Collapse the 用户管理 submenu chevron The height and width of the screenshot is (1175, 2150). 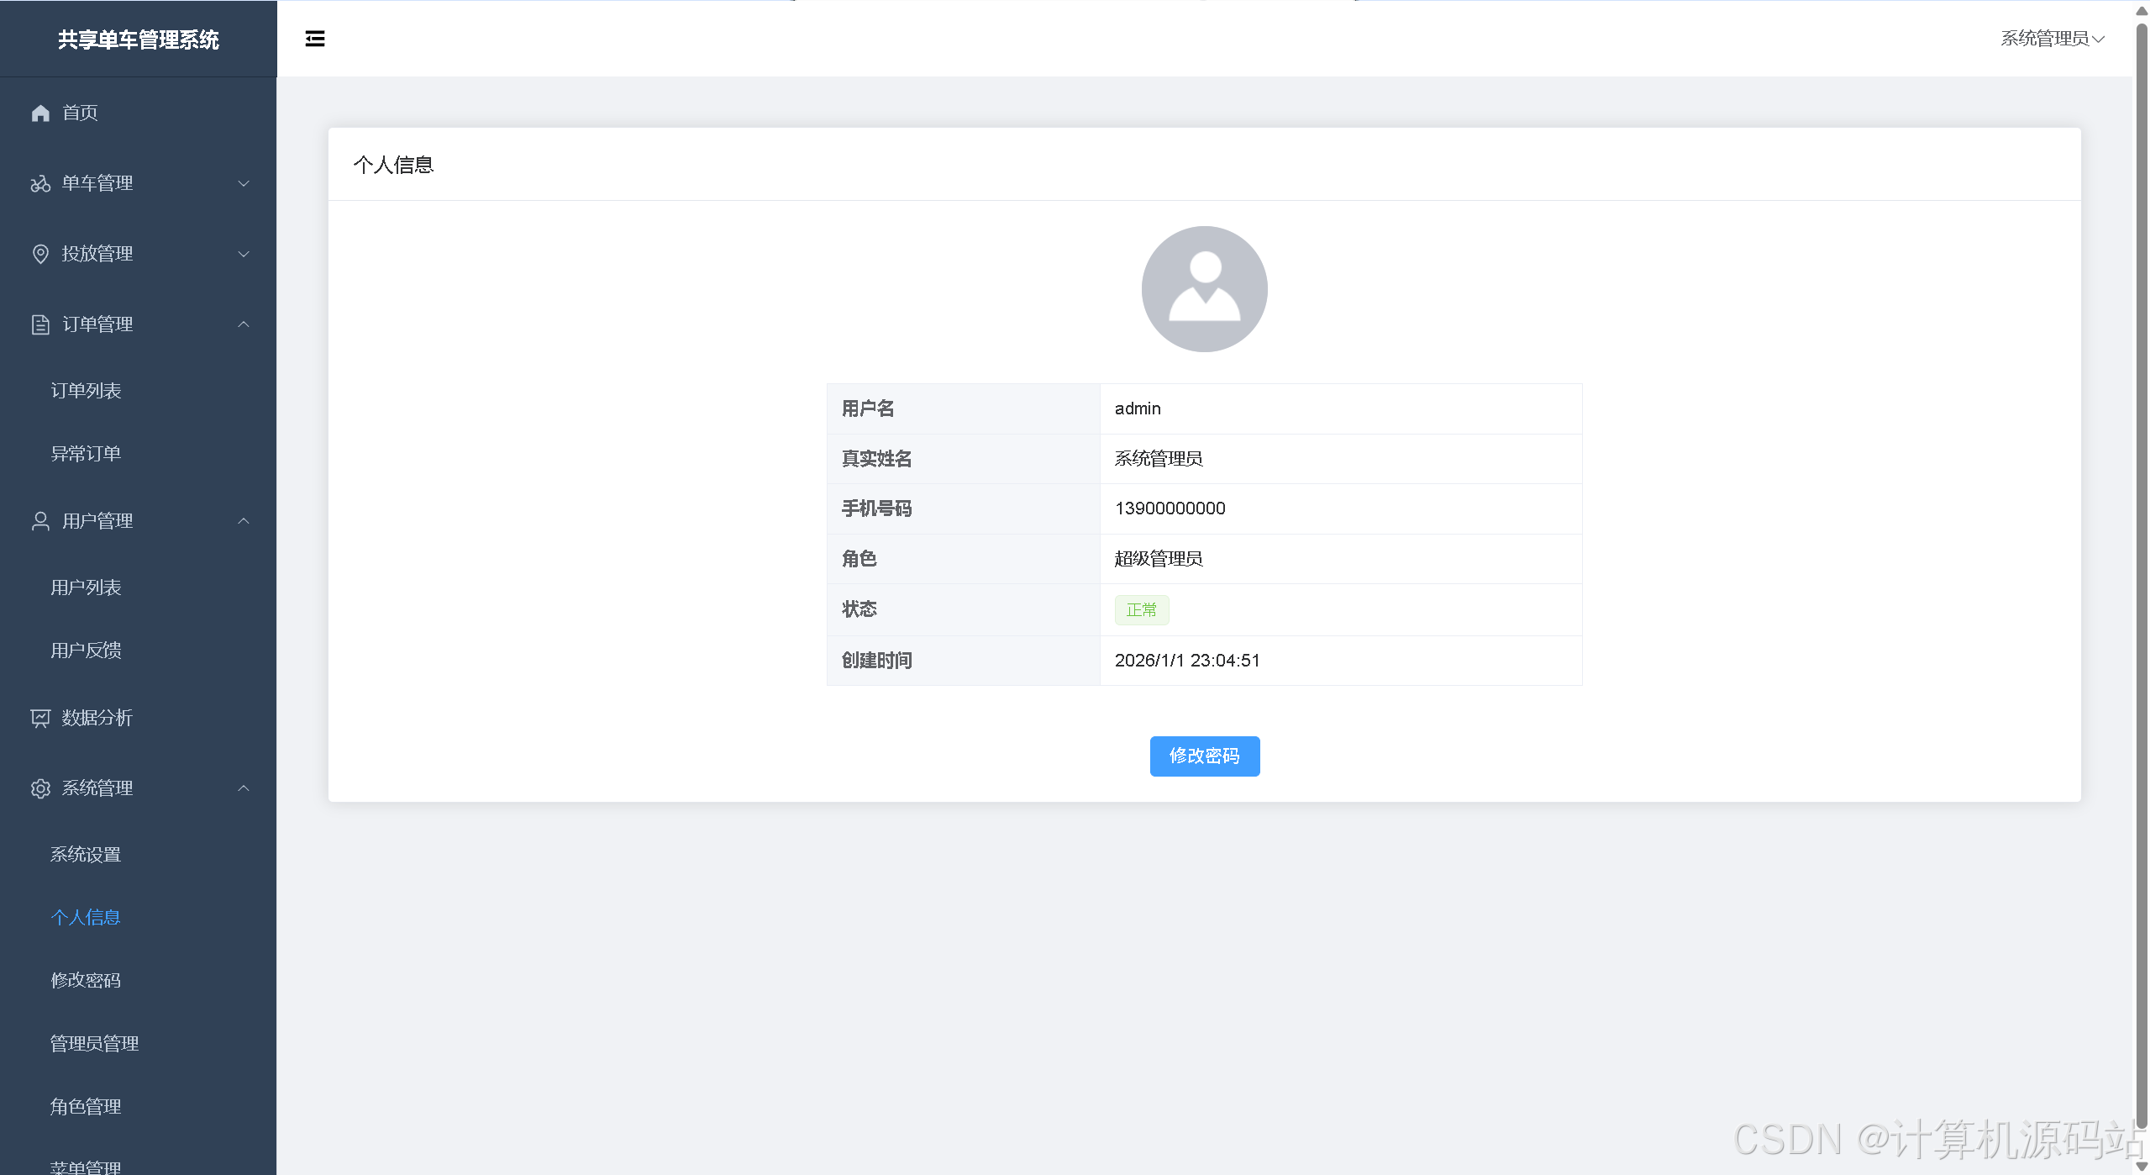point(244,521)
